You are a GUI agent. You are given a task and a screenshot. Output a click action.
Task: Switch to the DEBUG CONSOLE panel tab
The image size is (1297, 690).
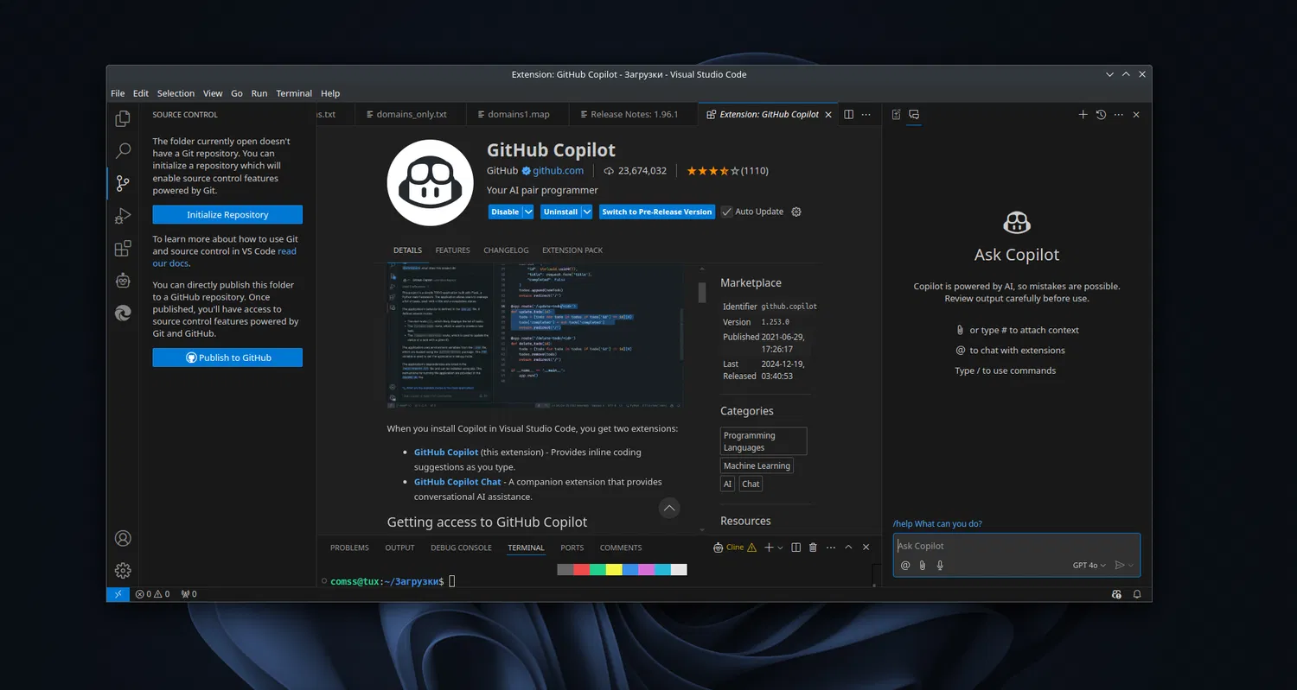tap(461, 548)
